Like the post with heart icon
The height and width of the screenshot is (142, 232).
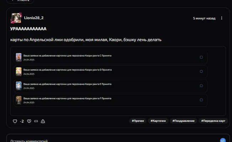[15, 121]
